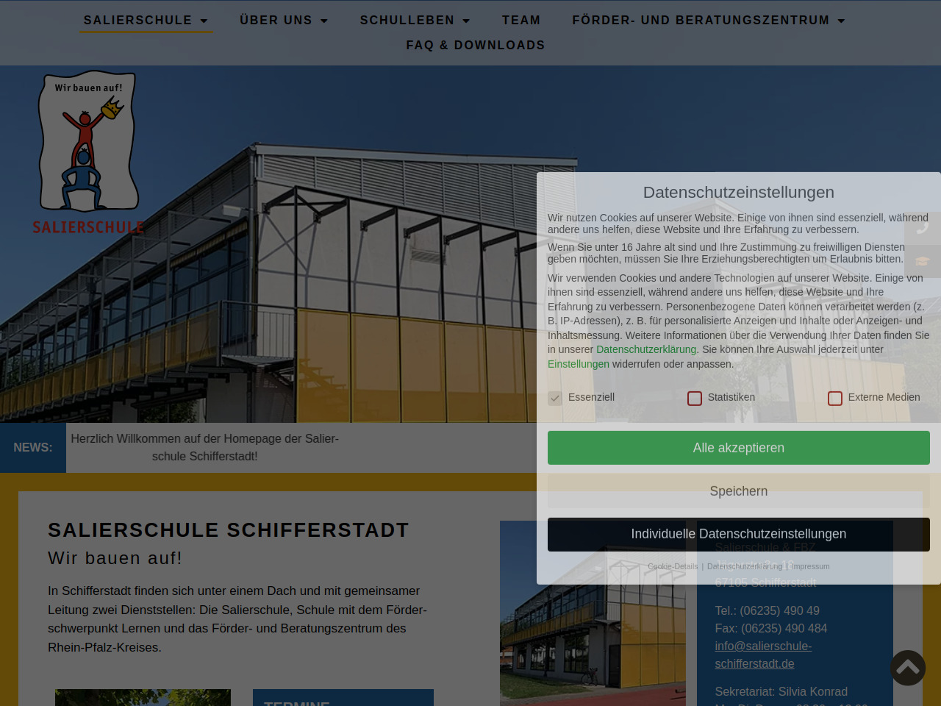Open the Cookie-Details footer link

click(673, 566)
